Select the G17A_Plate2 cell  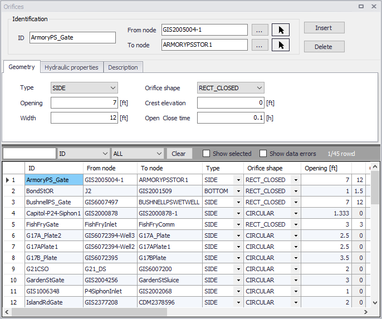click(54, 235)
